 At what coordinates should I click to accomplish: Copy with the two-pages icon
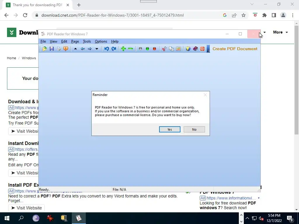tap(171, 49)
